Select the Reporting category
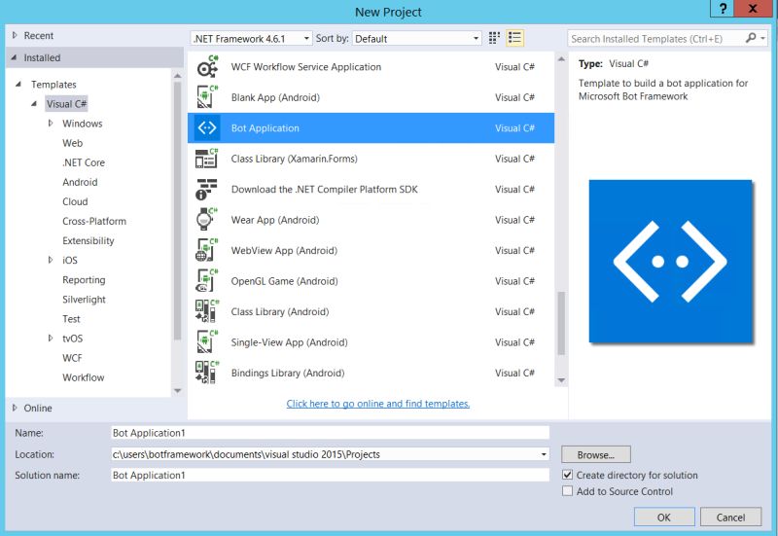 click(x=84, y=280)
